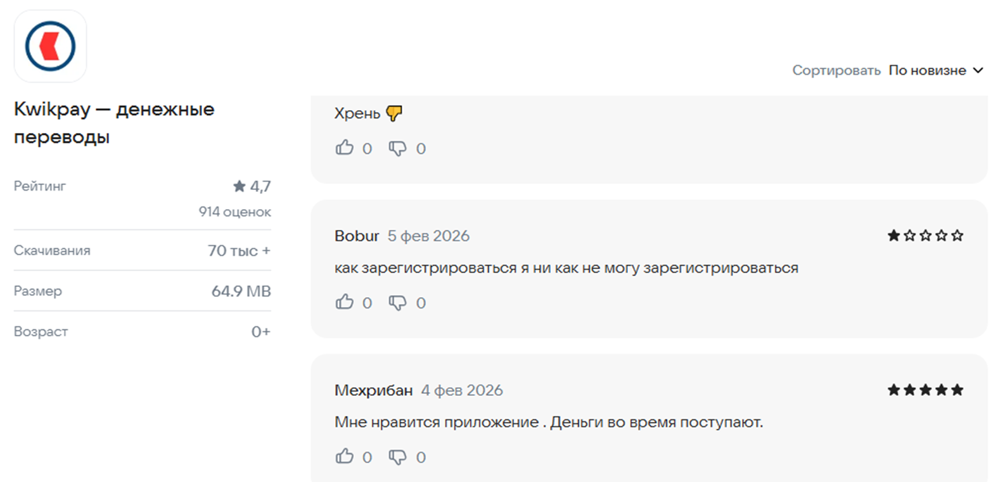The width and height of the screenshot is (1005, 482).
Task: Click the rating star icon beside 4,7
Action: tap(239, 186)
